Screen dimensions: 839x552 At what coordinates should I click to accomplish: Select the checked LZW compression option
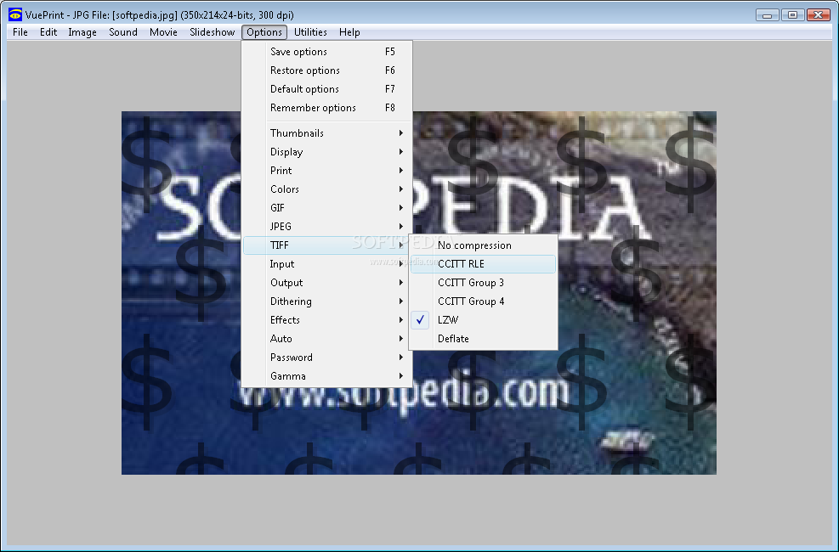tap(483, 320)
